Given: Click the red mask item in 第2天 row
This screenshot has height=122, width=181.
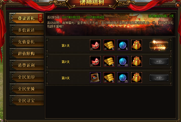Looking at the screenshot, I should pyautogui.click(x=95, y=61).
